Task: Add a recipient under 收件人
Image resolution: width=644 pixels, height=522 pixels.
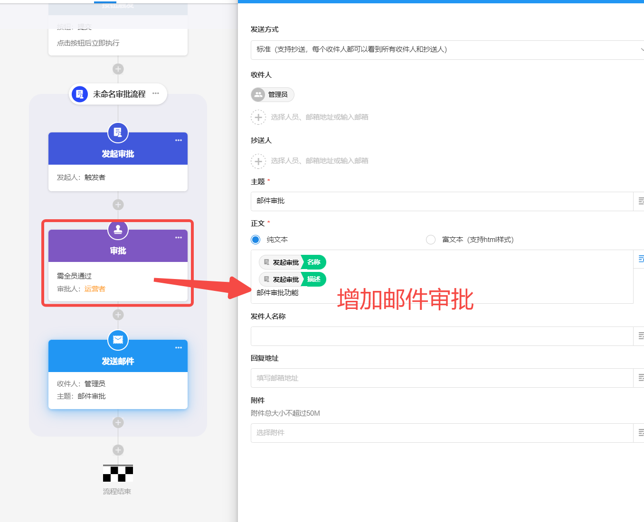Action: 258,117
